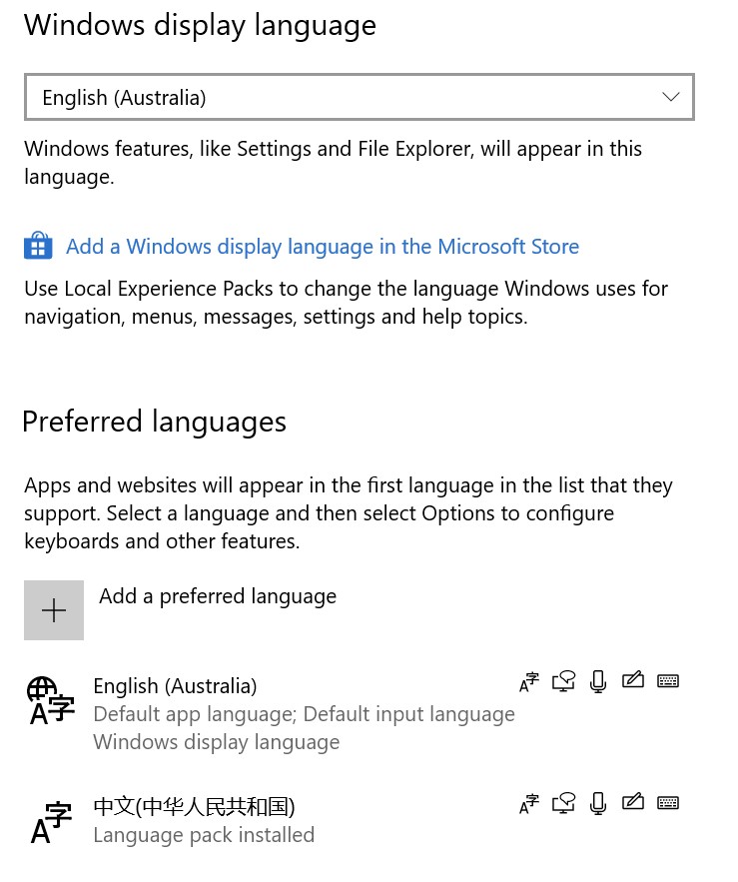The width and height of the screenshot is (738, 882).
Task: Click English speech recognition microphone icon
Action: tap(598, 682)
